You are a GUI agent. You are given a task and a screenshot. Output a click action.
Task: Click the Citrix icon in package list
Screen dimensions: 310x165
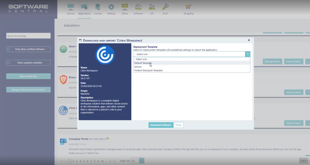(x=63, y=110)
